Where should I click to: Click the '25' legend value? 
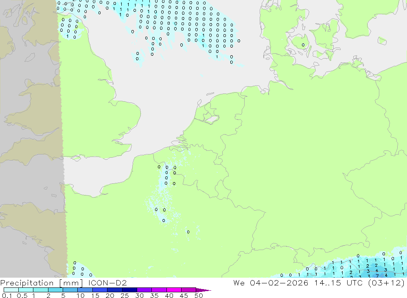(x=125, y=296)
